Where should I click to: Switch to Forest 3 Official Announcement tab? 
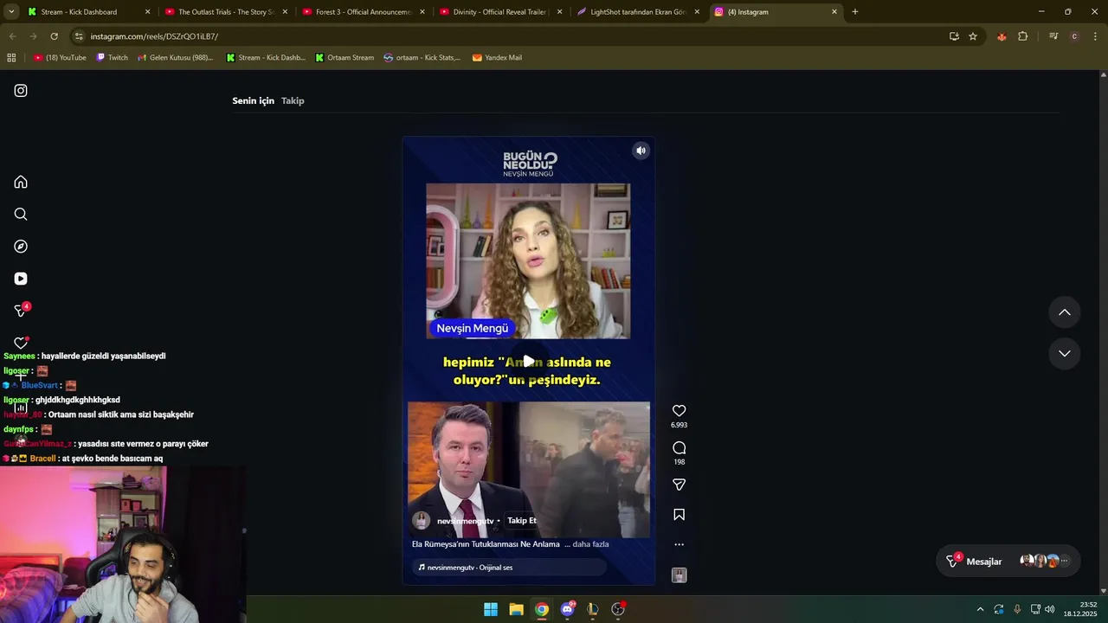pos(364,12)
